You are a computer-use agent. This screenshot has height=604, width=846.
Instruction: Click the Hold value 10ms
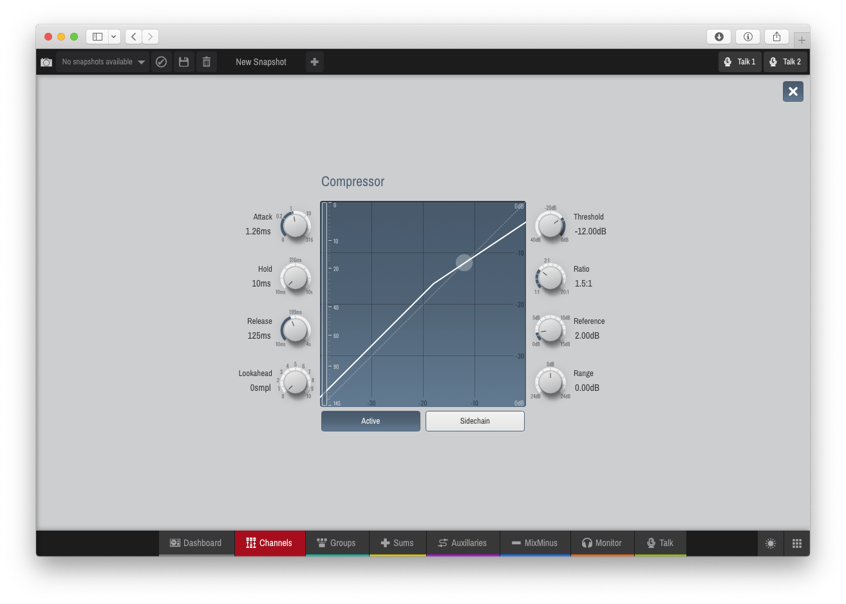(261, 283)
